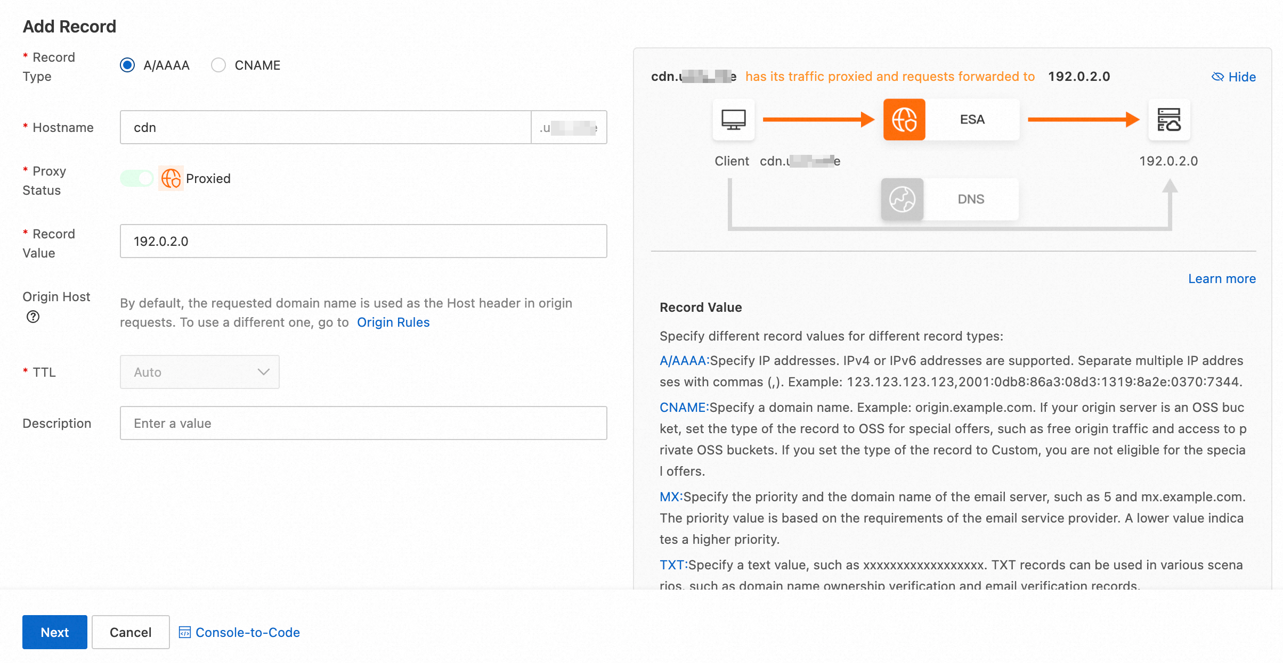The image size is (1283, 663).
Task: Open the Origin Rules link
Action: pyautogui.click(x=393, y=322)
